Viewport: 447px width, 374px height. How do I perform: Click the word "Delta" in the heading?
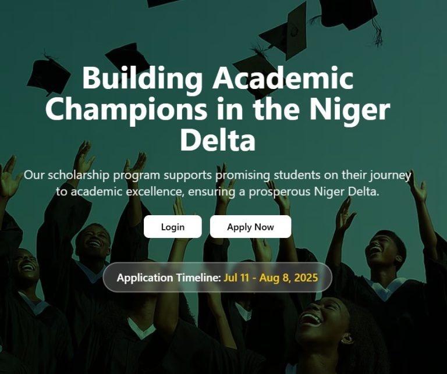pos(218,140)
